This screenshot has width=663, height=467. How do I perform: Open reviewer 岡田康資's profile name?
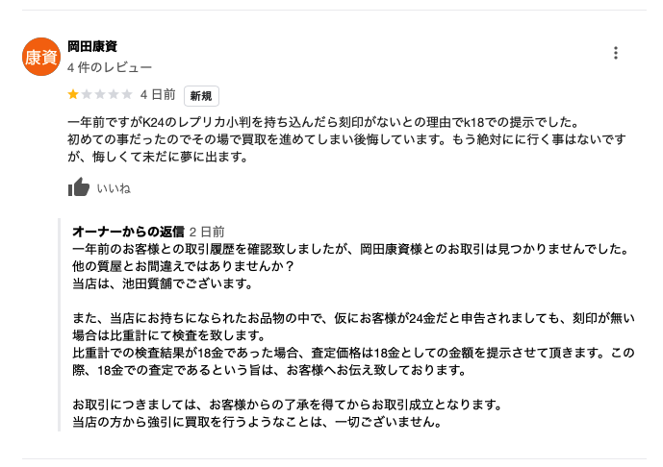92,47
